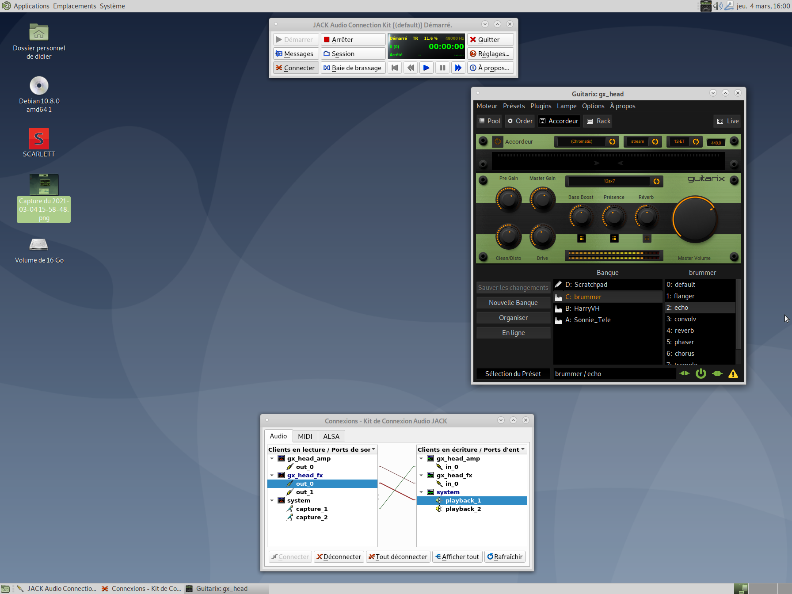Click the Nouvelle Banque button
792x594 pixels.
[513, 303]
